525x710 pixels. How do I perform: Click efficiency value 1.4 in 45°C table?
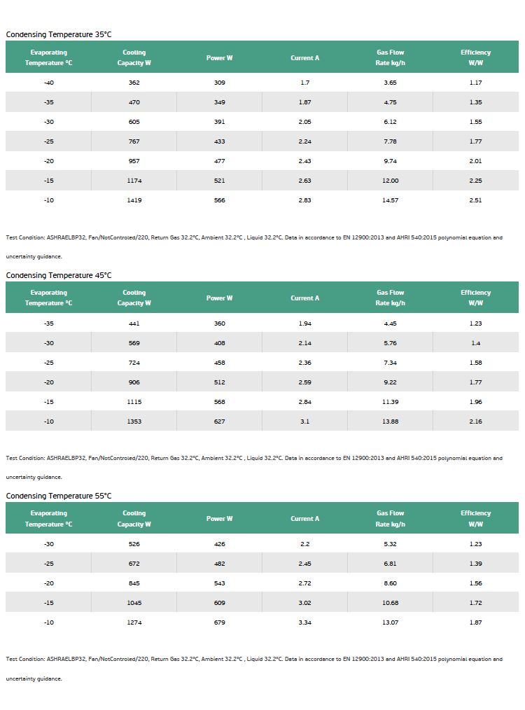(476, 343)
